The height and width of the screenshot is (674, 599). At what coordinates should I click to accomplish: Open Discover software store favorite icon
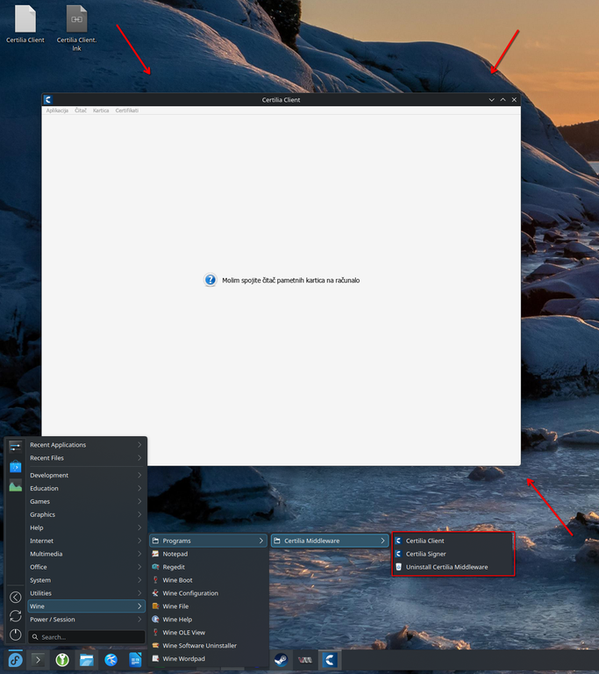pos(16,466)
